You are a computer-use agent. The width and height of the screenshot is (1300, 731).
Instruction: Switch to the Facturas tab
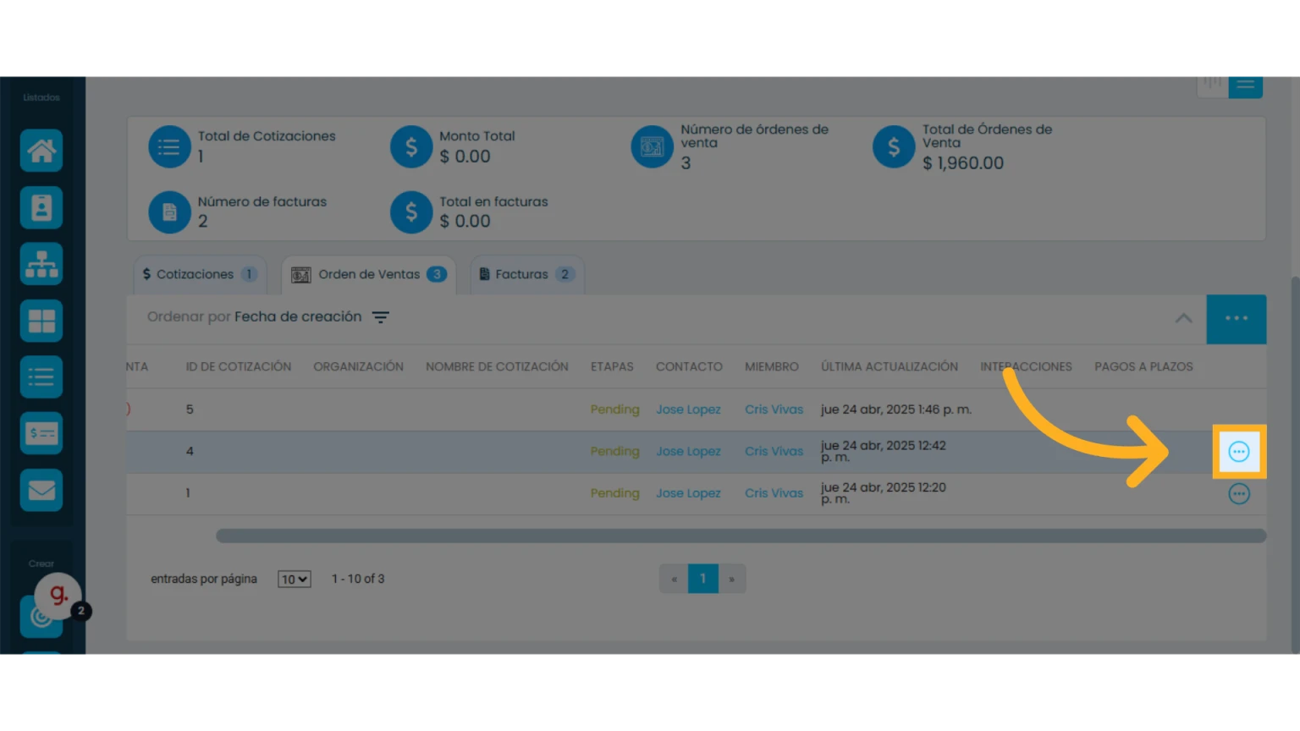[527, 274]
